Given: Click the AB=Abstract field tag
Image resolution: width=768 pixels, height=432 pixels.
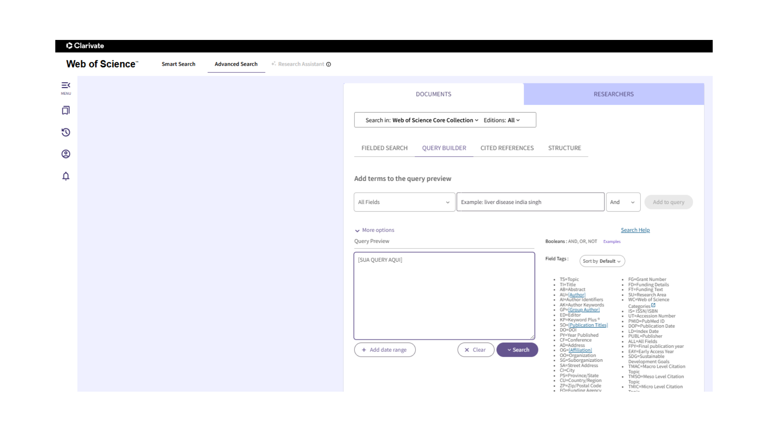Looking at the screenshot, I should pos(573,290).
